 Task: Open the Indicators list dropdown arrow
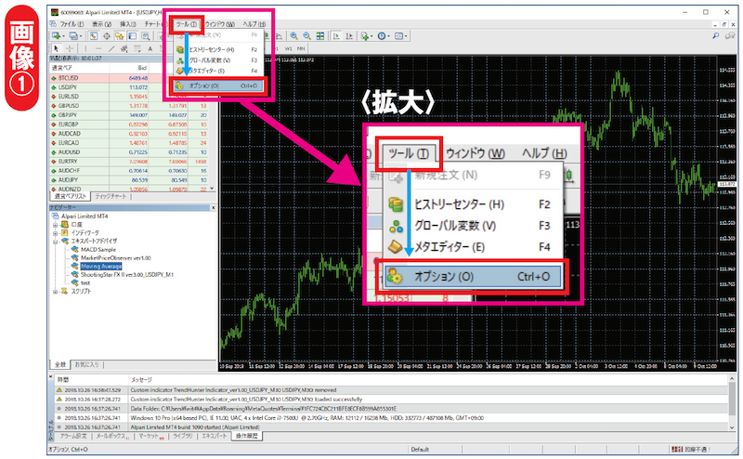click(x=371, y=36)
